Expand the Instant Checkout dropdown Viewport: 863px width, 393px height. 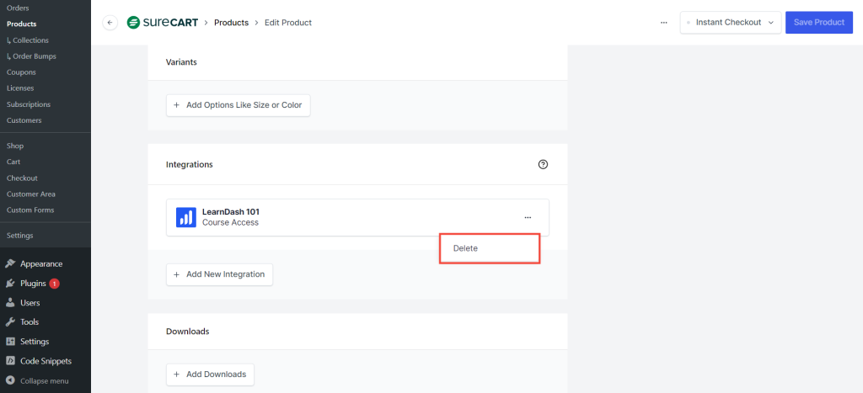pos(730,23)
